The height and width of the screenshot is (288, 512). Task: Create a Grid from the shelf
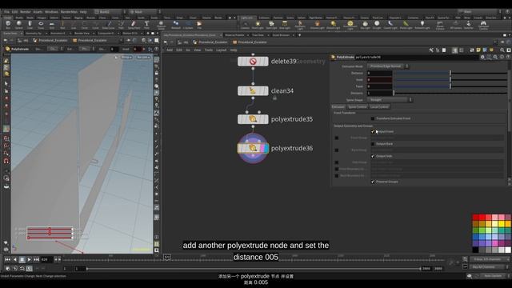[x=52, y=25]
